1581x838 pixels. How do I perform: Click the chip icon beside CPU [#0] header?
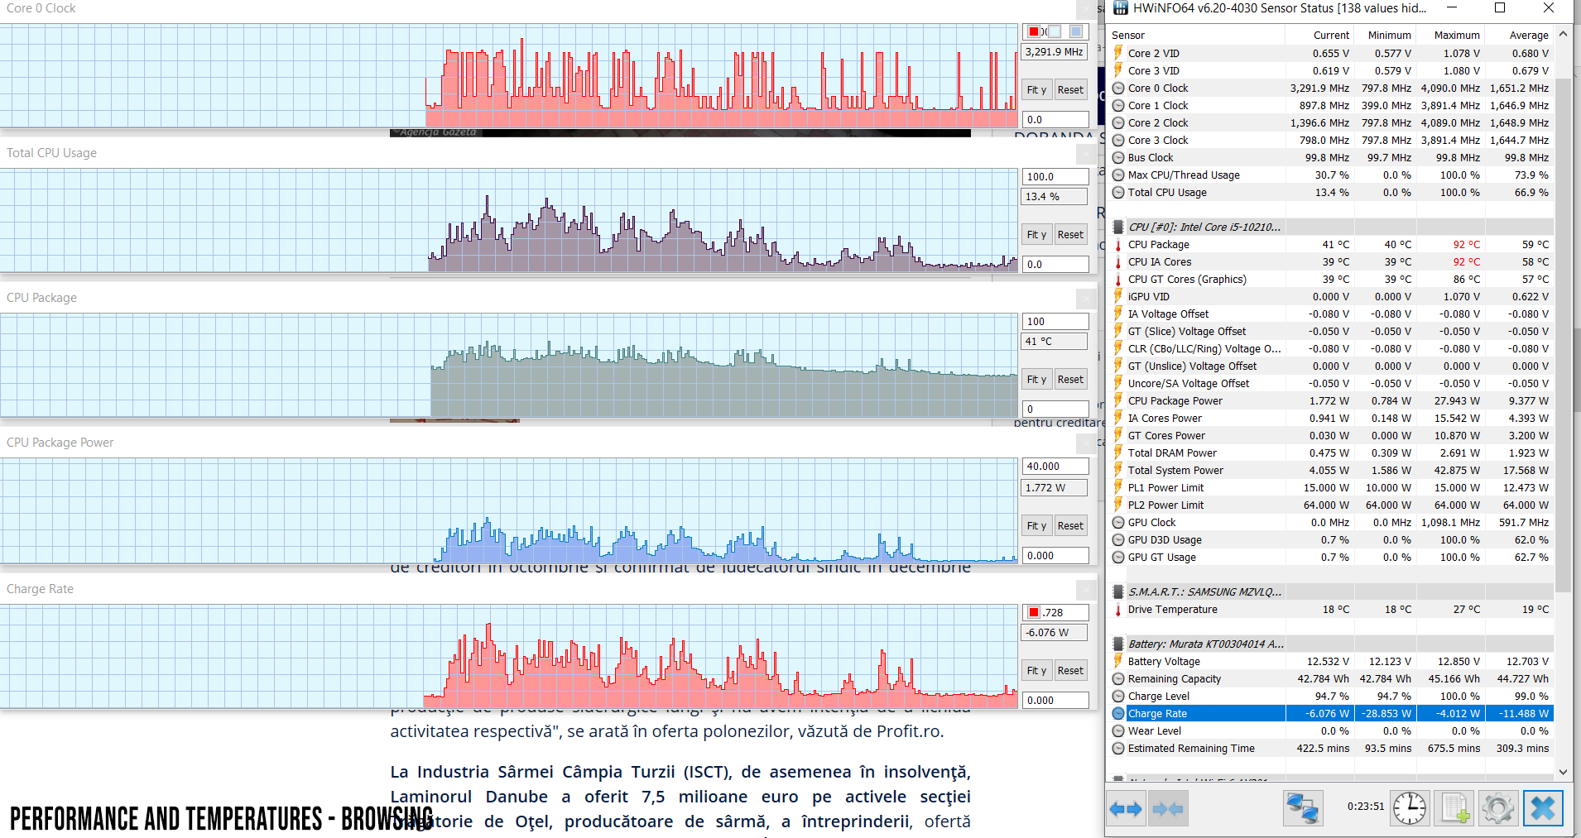click(1118, 227)
